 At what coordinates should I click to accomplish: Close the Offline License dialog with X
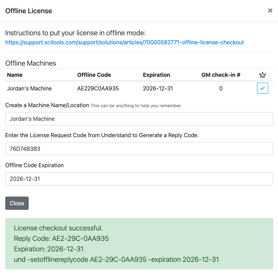click(x=270, y=11)
